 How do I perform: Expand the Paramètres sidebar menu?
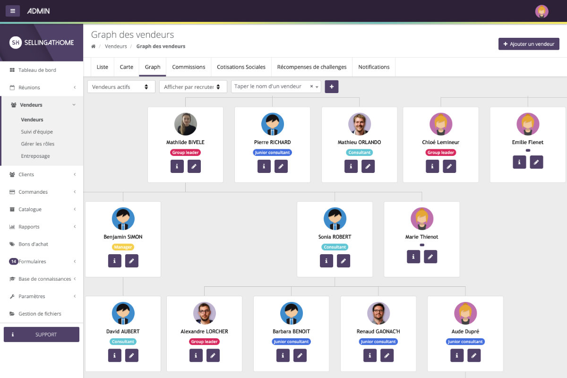coord(42,296)
